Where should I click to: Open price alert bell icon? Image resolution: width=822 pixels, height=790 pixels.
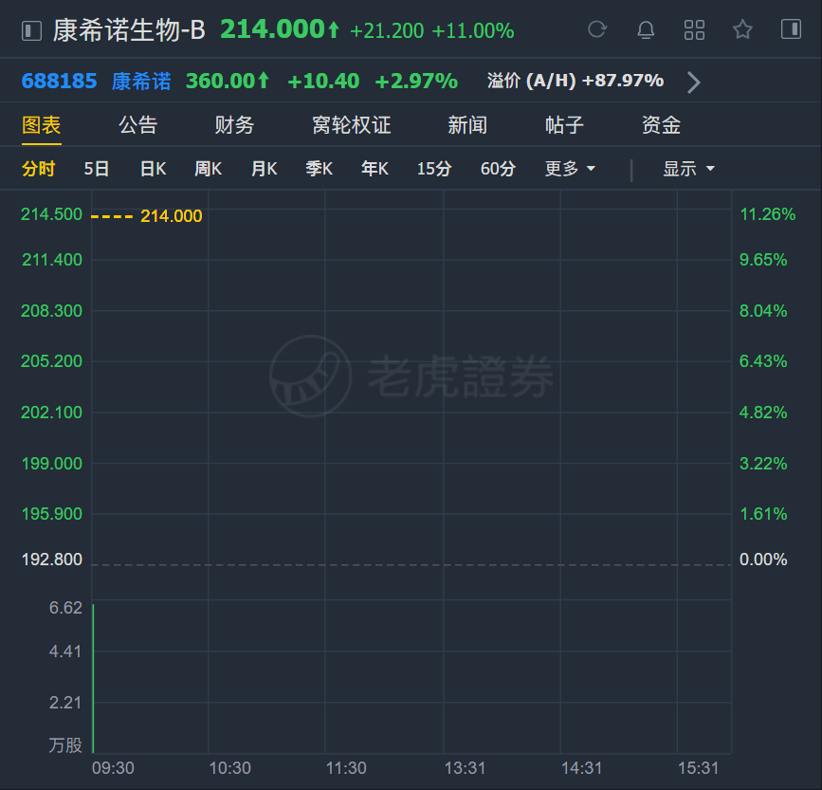tap(646, 30)
